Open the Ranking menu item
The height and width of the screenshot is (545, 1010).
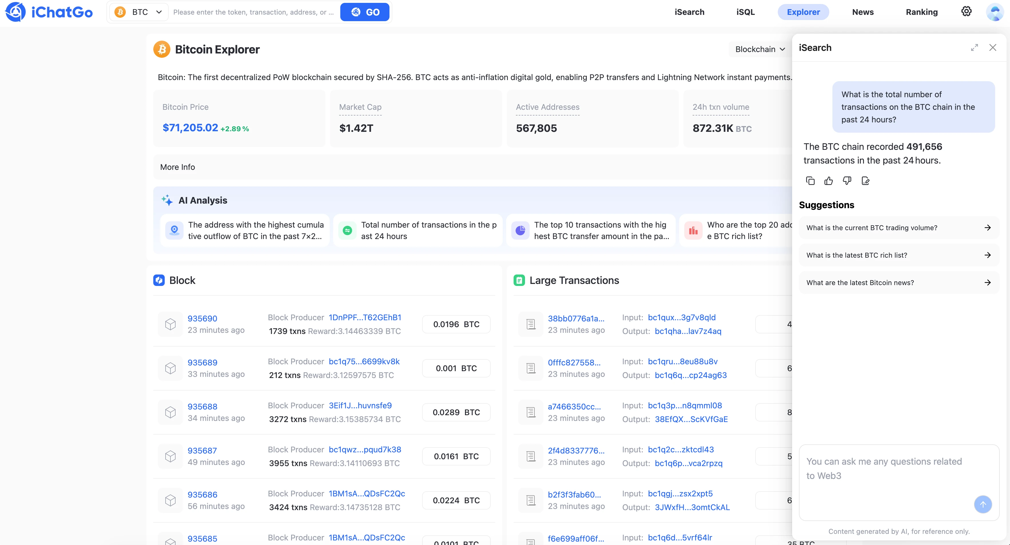921,12
